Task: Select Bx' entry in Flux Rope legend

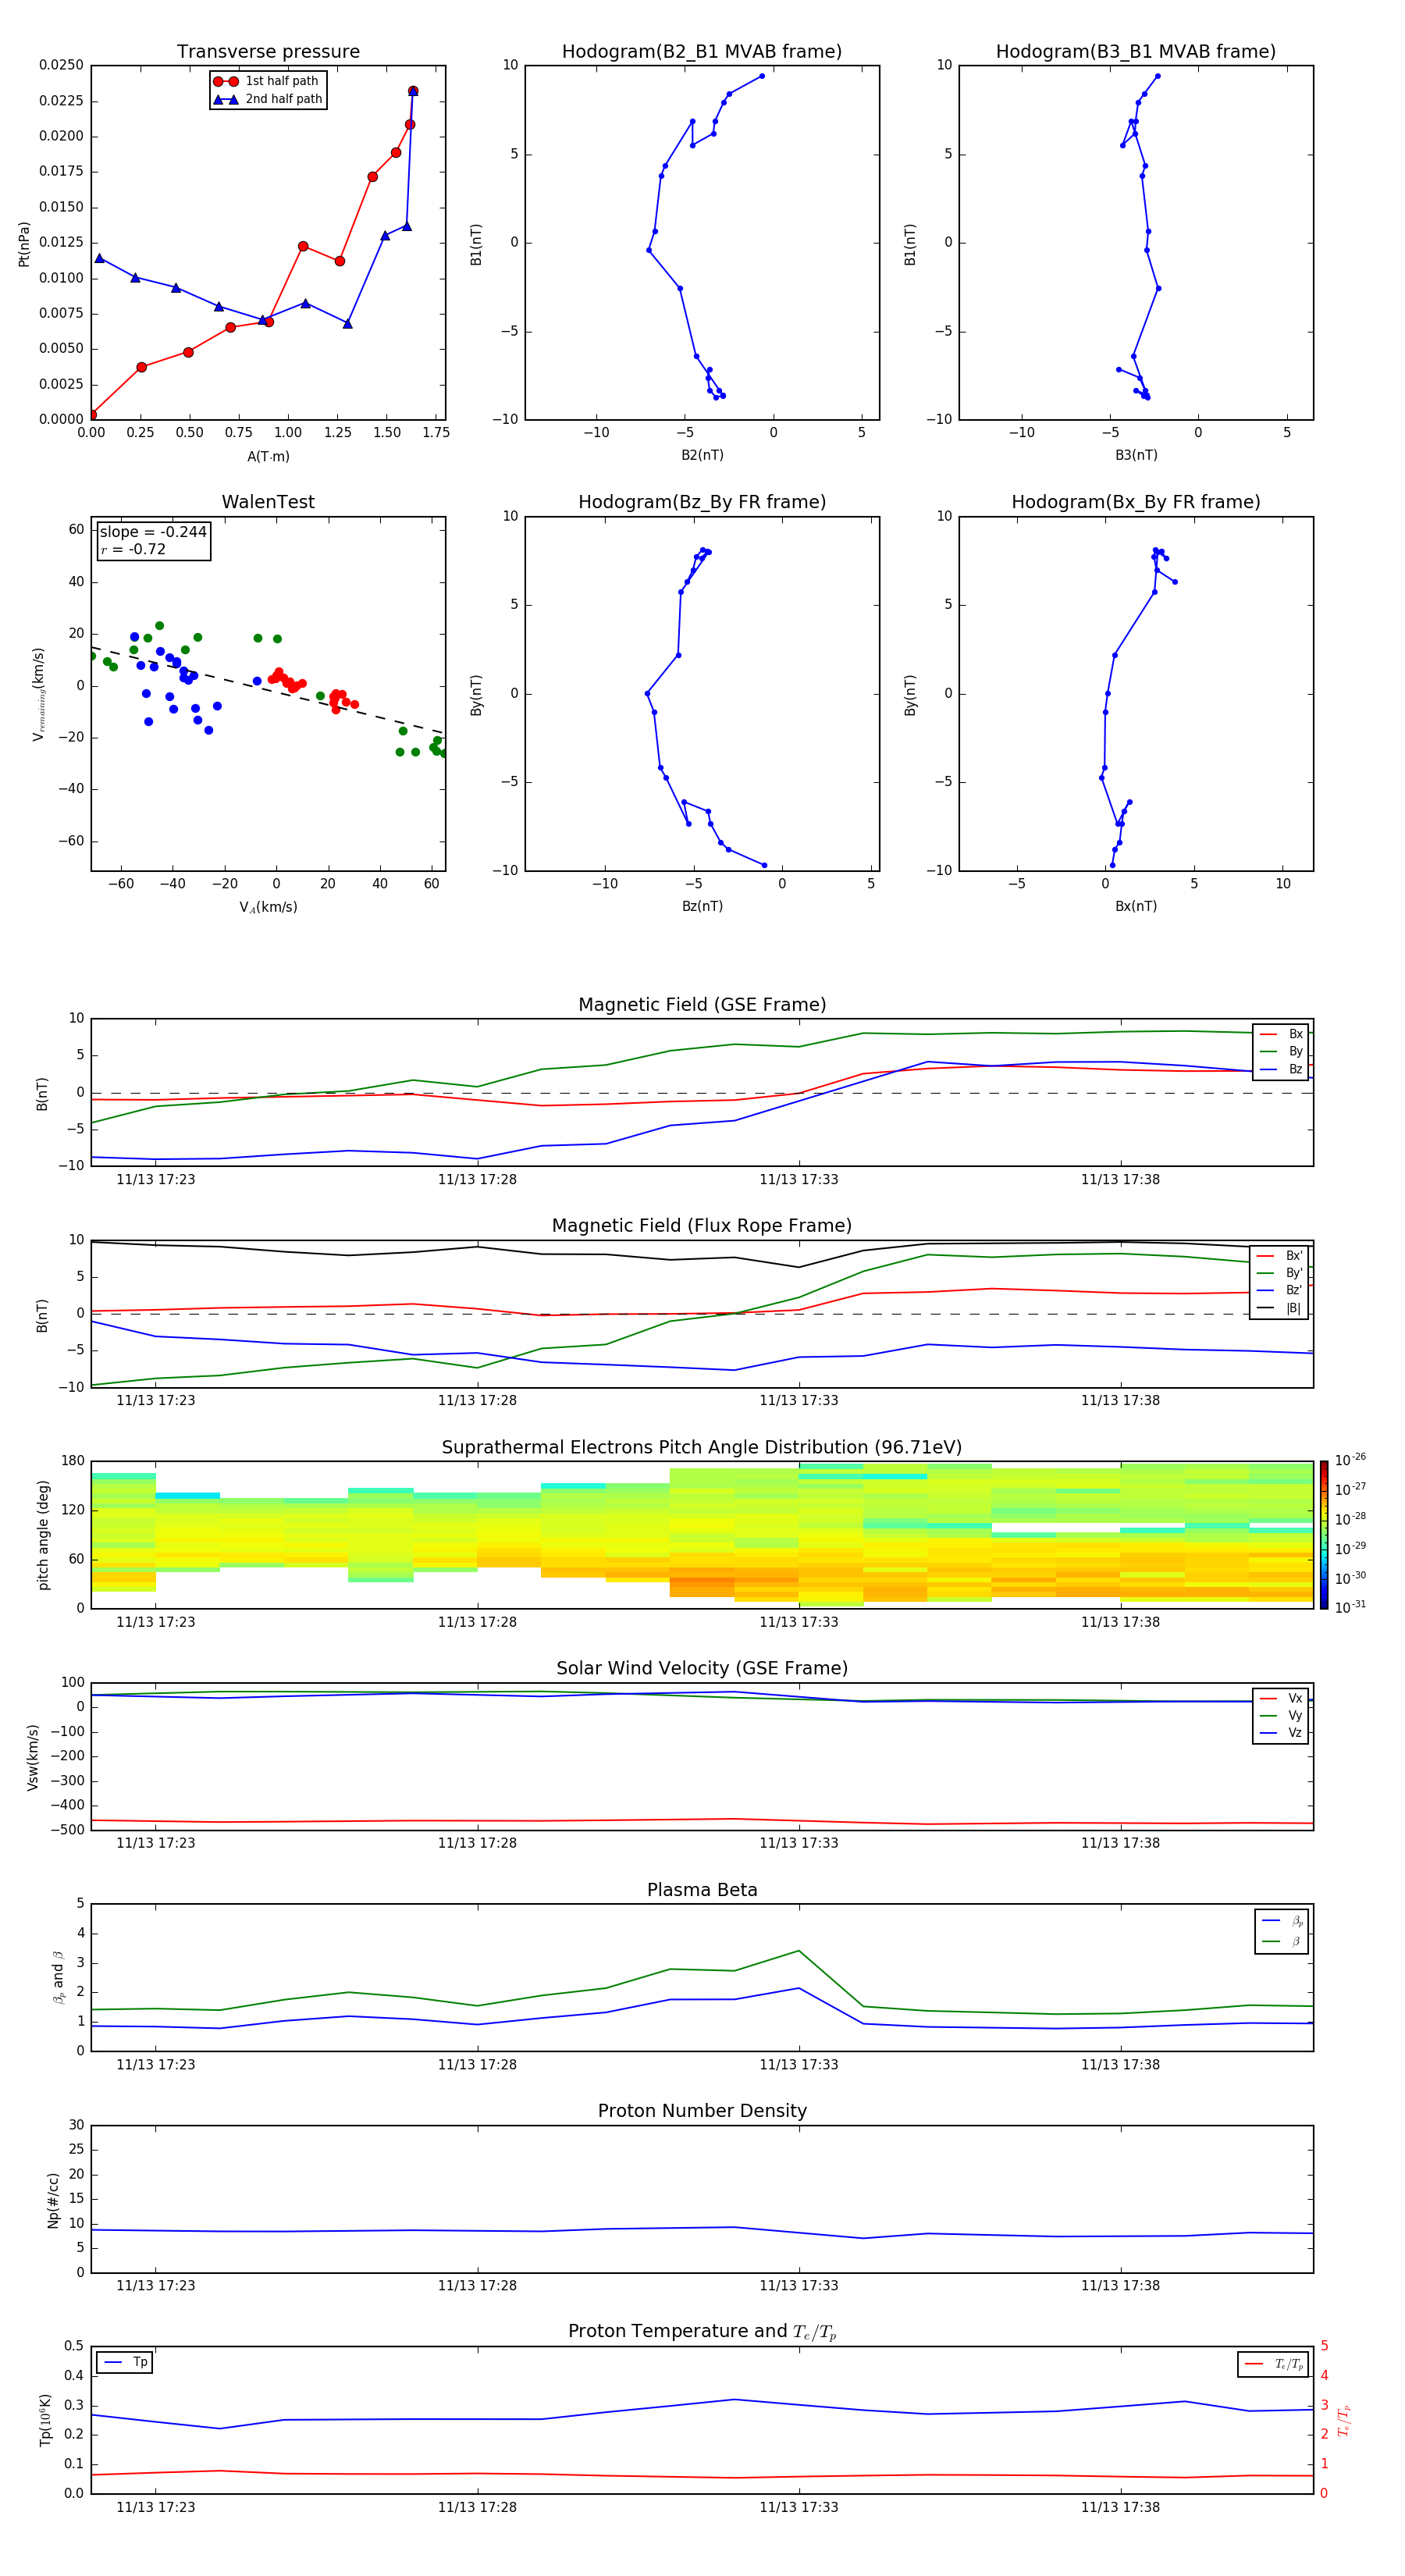Action: [x=1279, y=1256]
